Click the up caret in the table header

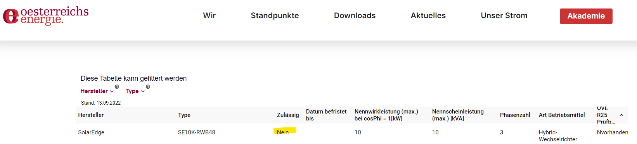[x=621, y=115]
